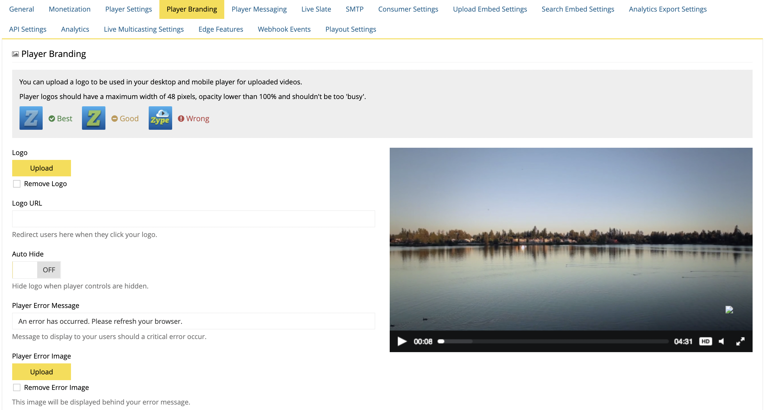
Task: Check the Remove Error Image checkbox
Action: point(17,387)
